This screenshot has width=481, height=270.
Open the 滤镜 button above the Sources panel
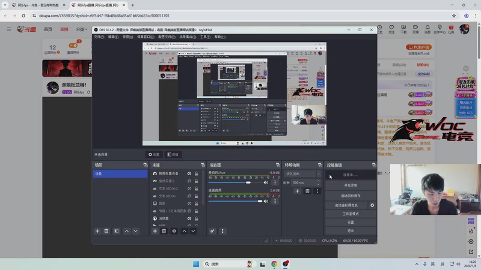(173, 155)
